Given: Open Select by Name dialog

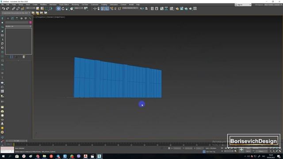Looking at the screenshot, I should click(x=42, y=8).
